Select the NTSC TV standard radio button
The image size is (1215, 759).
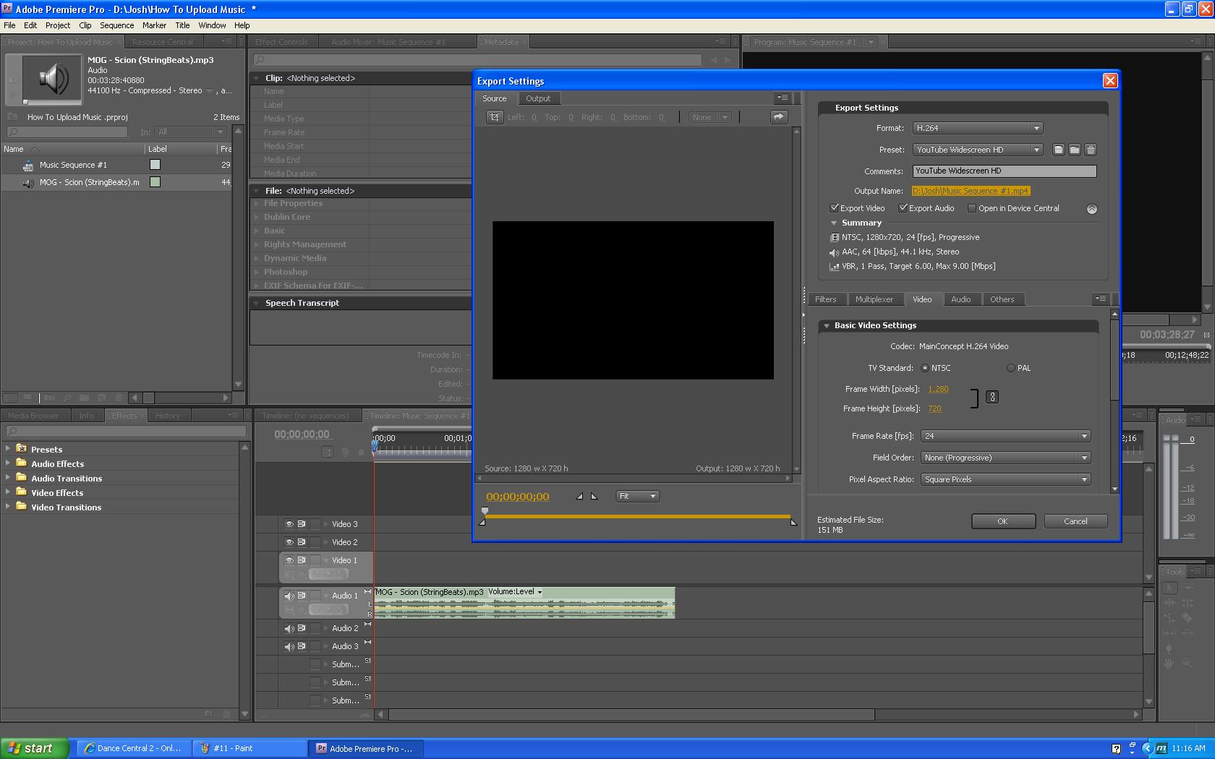[x=925, y=368]
